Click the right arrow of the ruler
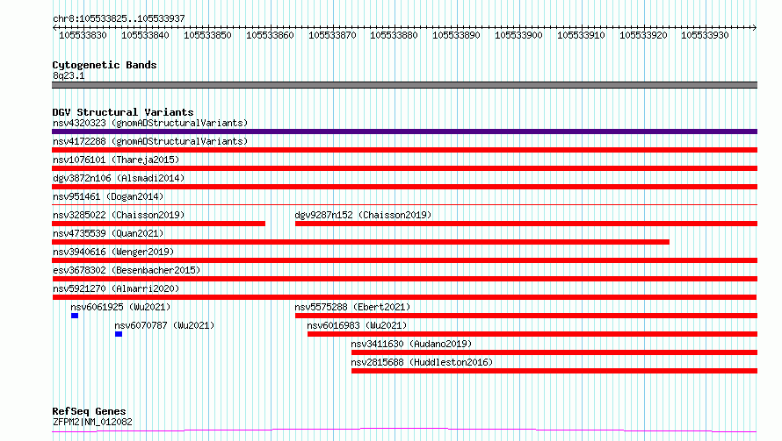 pyautogui.click(x=754, y=28)
